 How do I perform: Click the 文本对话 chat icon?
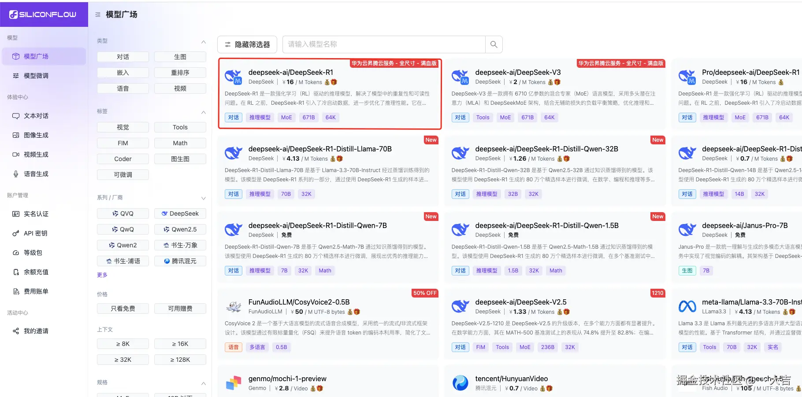(16, 116)
